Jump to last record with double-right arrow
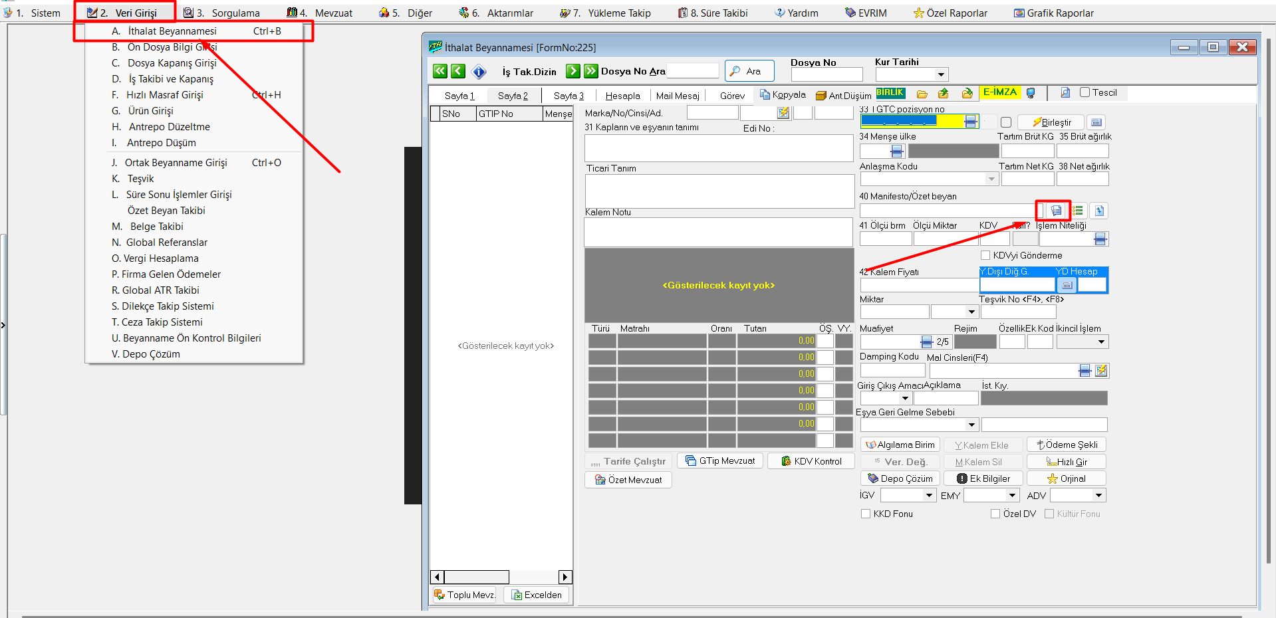 (591, 71)
